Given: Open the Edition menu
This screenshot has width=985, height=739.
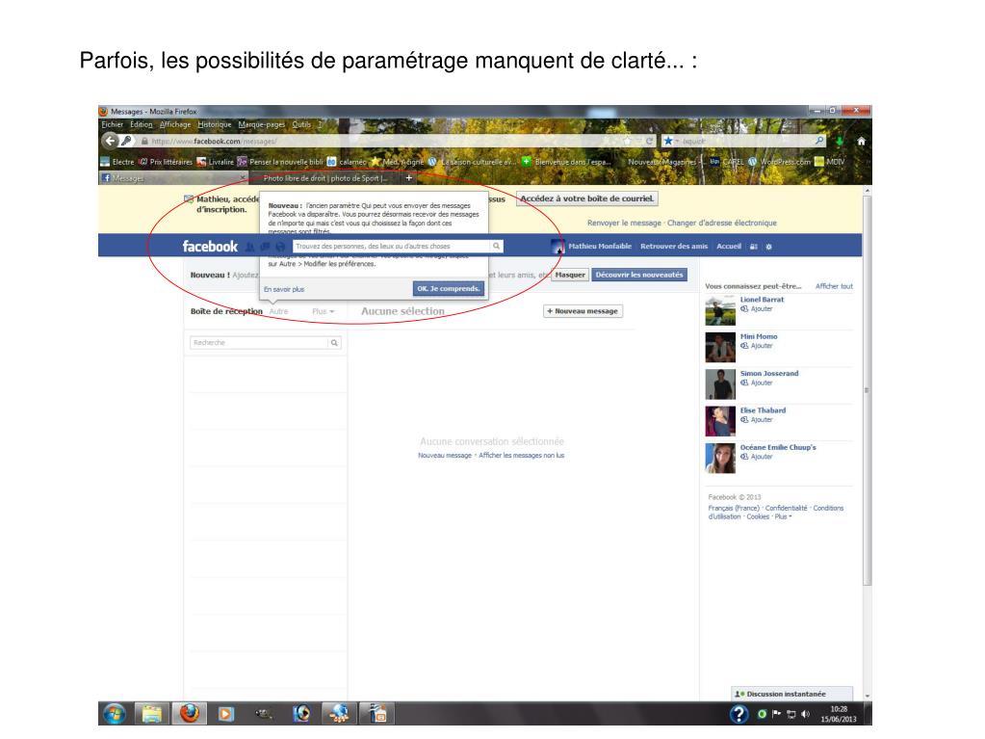Looking at the screenshot, I should point(142,124).
